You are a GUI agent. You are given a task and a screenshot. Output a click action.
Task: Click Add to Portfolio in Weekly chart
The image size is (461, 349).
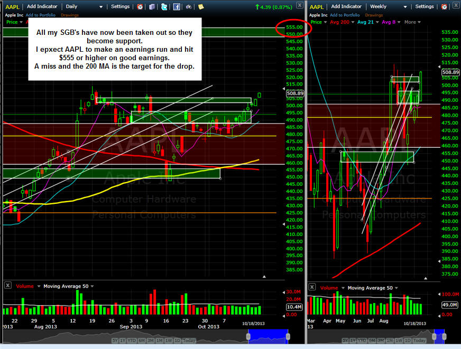point(345,15)
